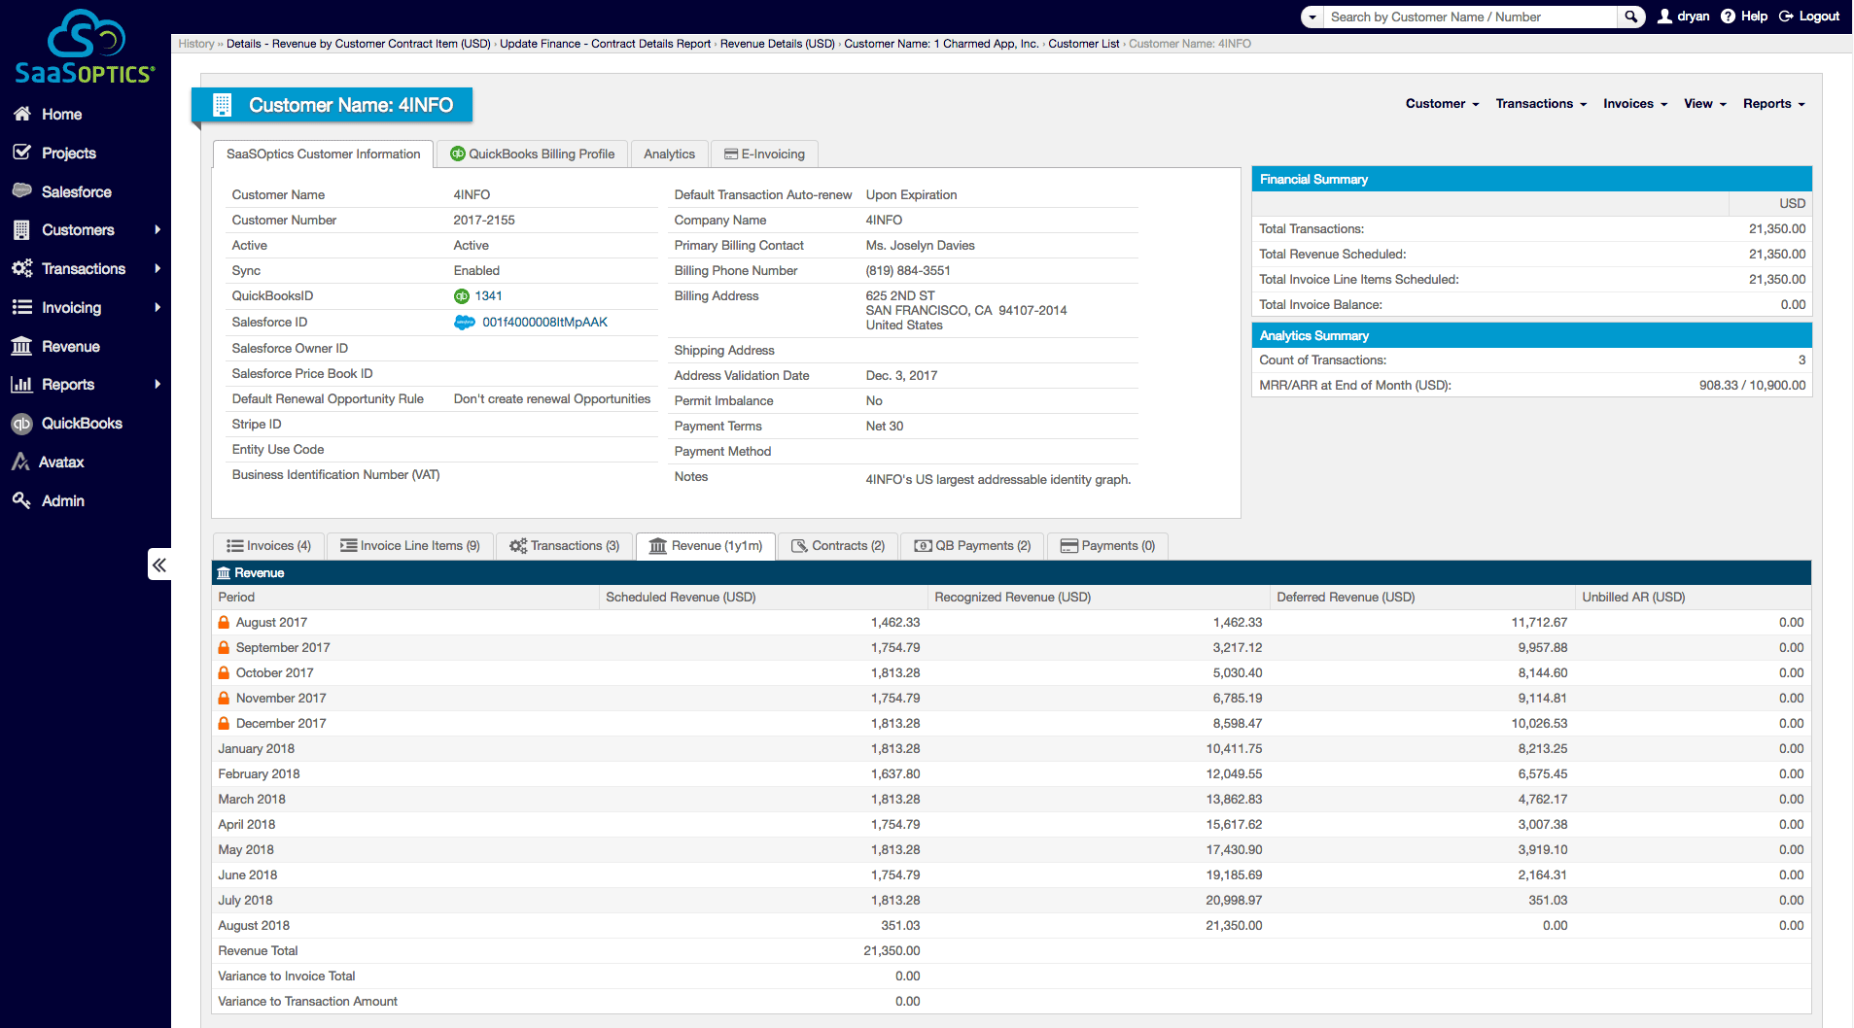Image resolution: width=1854 pixels, height=1028 pixels.
Task: Open Projects in the sidebar
Action: coord(68,154)
